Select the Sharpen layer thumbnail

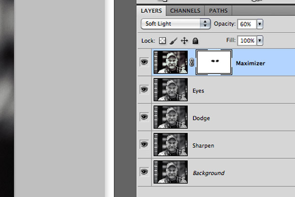(x=171, y=145)
